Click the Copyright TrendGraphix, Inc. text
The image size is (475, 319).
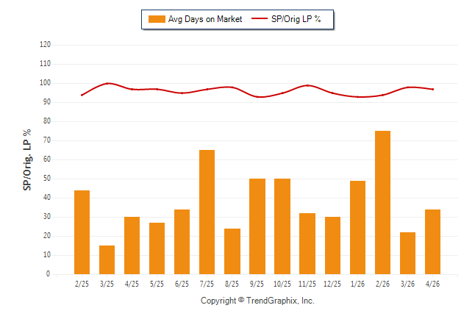pyautogui.click(x=257, y=301)
